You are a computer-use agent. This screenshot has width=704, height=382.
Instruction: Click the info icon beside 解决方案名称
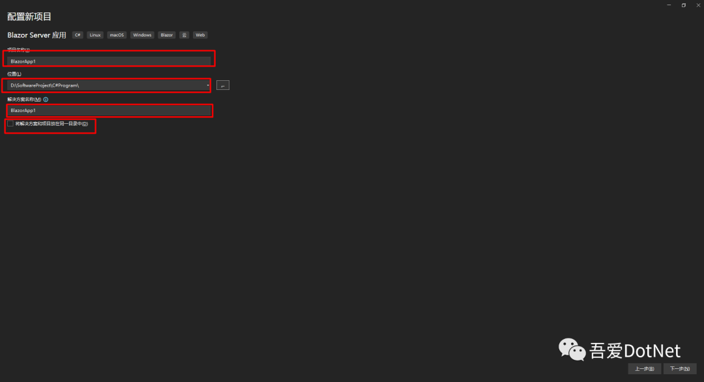(46, 100)
